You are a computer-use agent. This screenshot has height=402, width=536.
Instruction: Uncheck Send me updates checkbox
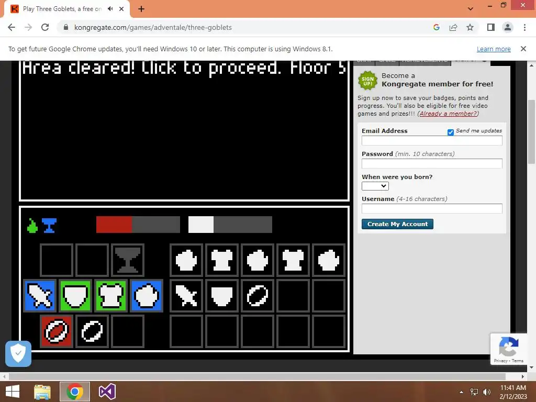(451, 132)
